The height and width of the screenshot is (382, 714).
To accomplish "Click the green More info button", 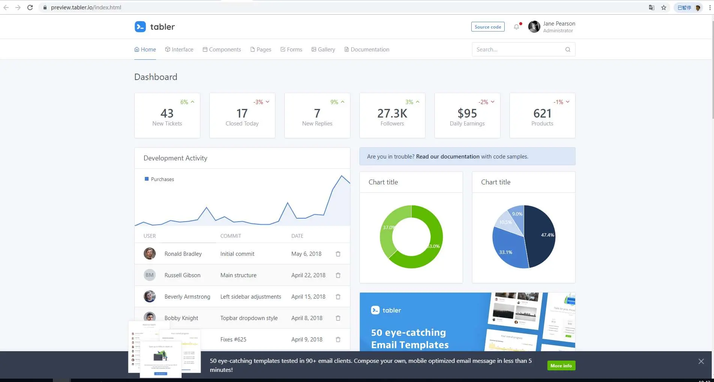I will 561,365.
